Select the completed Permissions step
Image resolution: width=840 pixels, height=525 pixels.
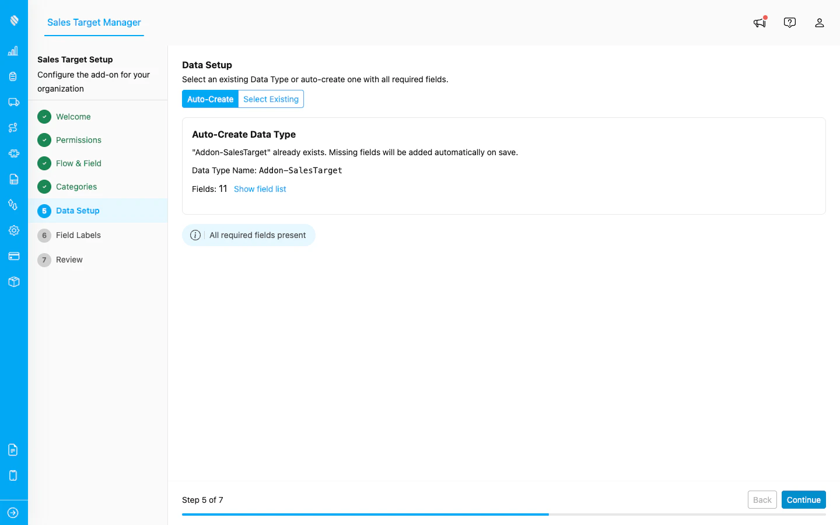(79, 140)
